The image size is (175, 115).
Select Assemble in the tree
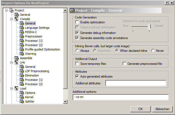[x=26, y=58]
